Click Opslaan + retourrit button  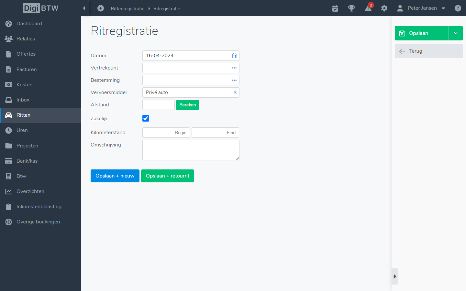[168, 176]
